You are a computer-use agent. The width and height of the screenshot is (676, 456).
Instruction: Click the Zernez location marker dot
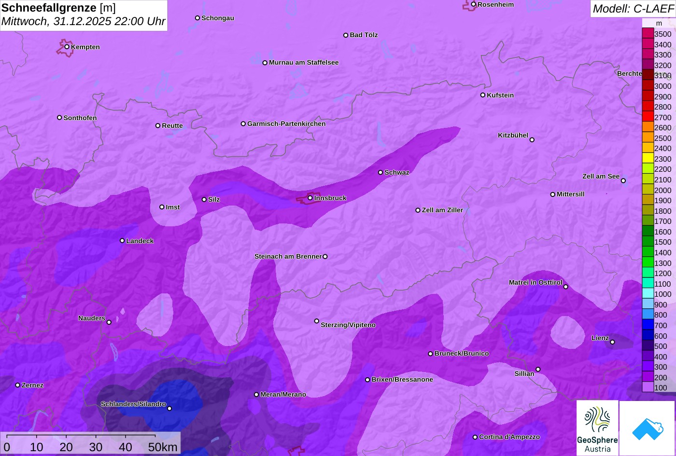coord(17,385)
